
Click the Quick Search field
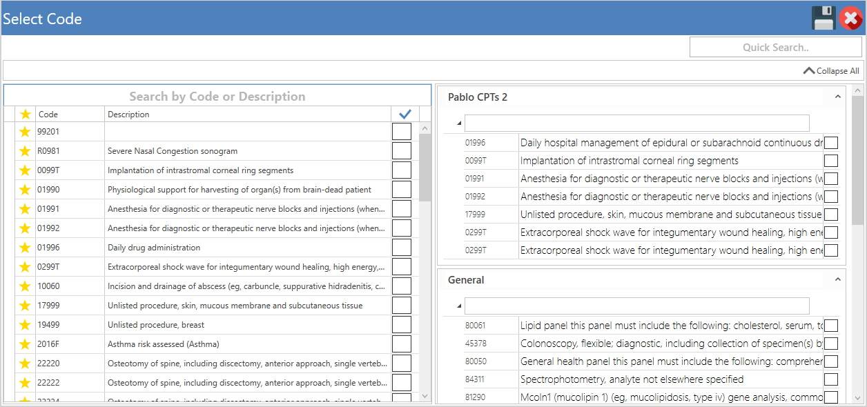(x=776, y=48)
